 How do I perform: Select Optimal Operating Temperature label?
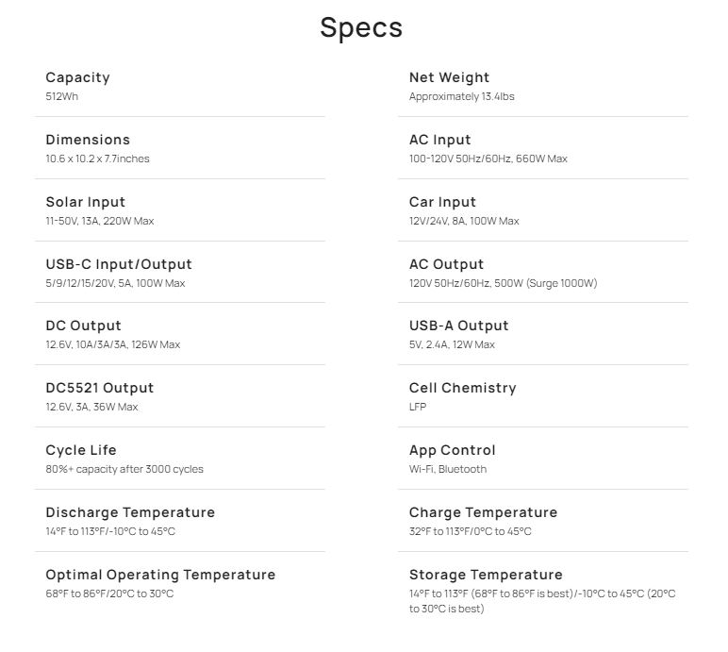[x=160, y=575]
